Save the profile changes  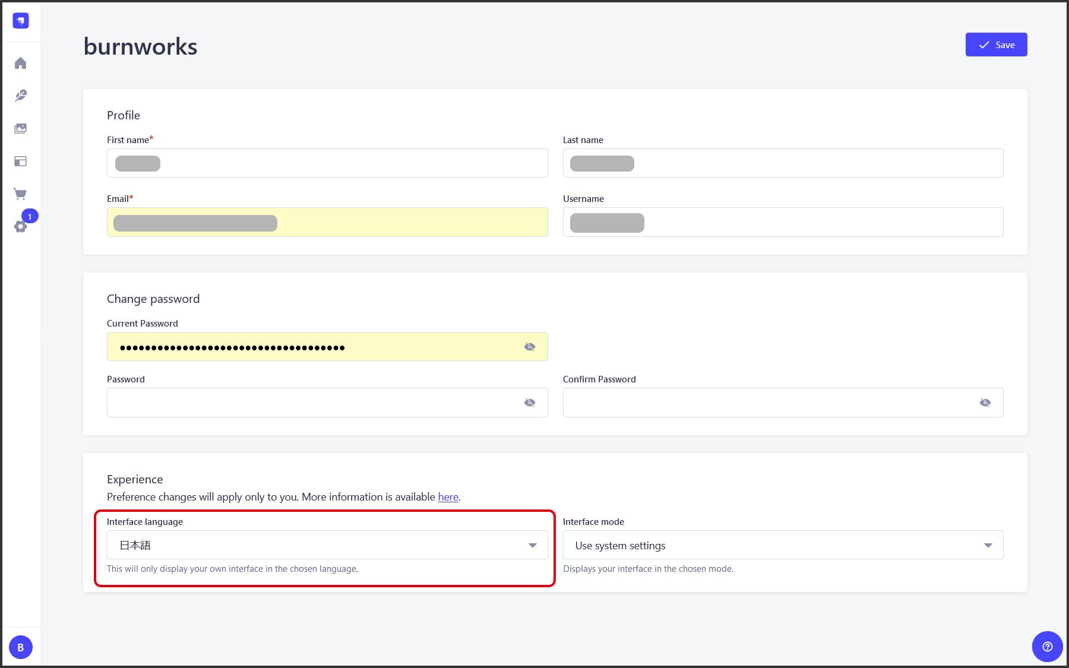[x=996, y=45]
